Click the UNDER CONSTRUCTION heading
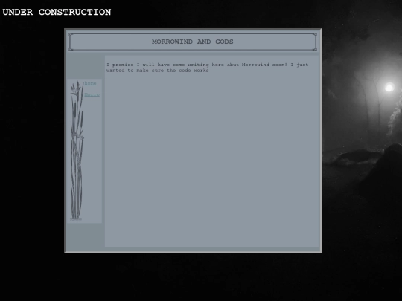This screenshot has width=402, height=301. coord(57,12)
